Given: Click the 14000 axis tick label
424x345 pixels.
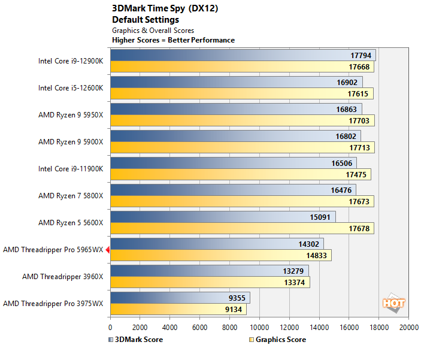Looking at the screenshot, I should coord(319,328).
